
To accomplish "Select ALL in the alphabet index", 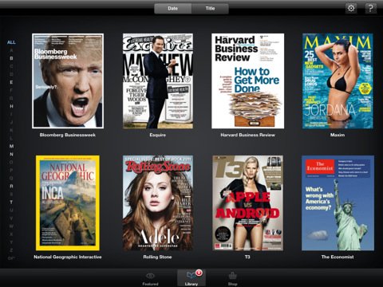I will coord(11,42).
